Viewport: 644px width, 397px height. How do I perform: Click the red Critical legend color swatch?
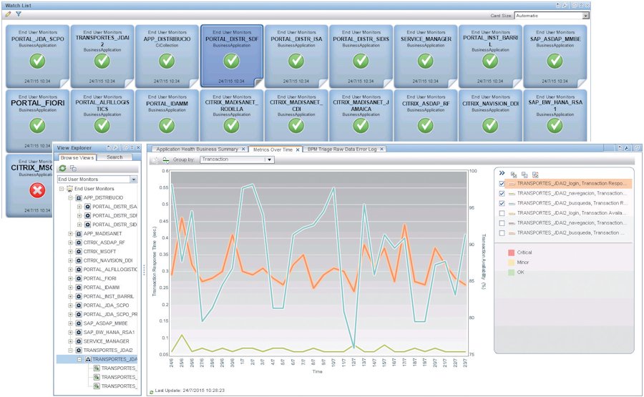511,253
